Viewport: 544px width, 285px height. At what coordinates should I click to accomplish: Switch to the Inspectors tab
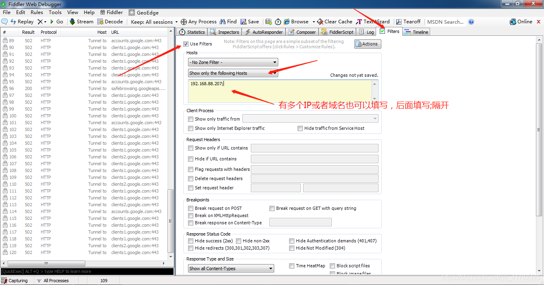[x=225, y=32]
